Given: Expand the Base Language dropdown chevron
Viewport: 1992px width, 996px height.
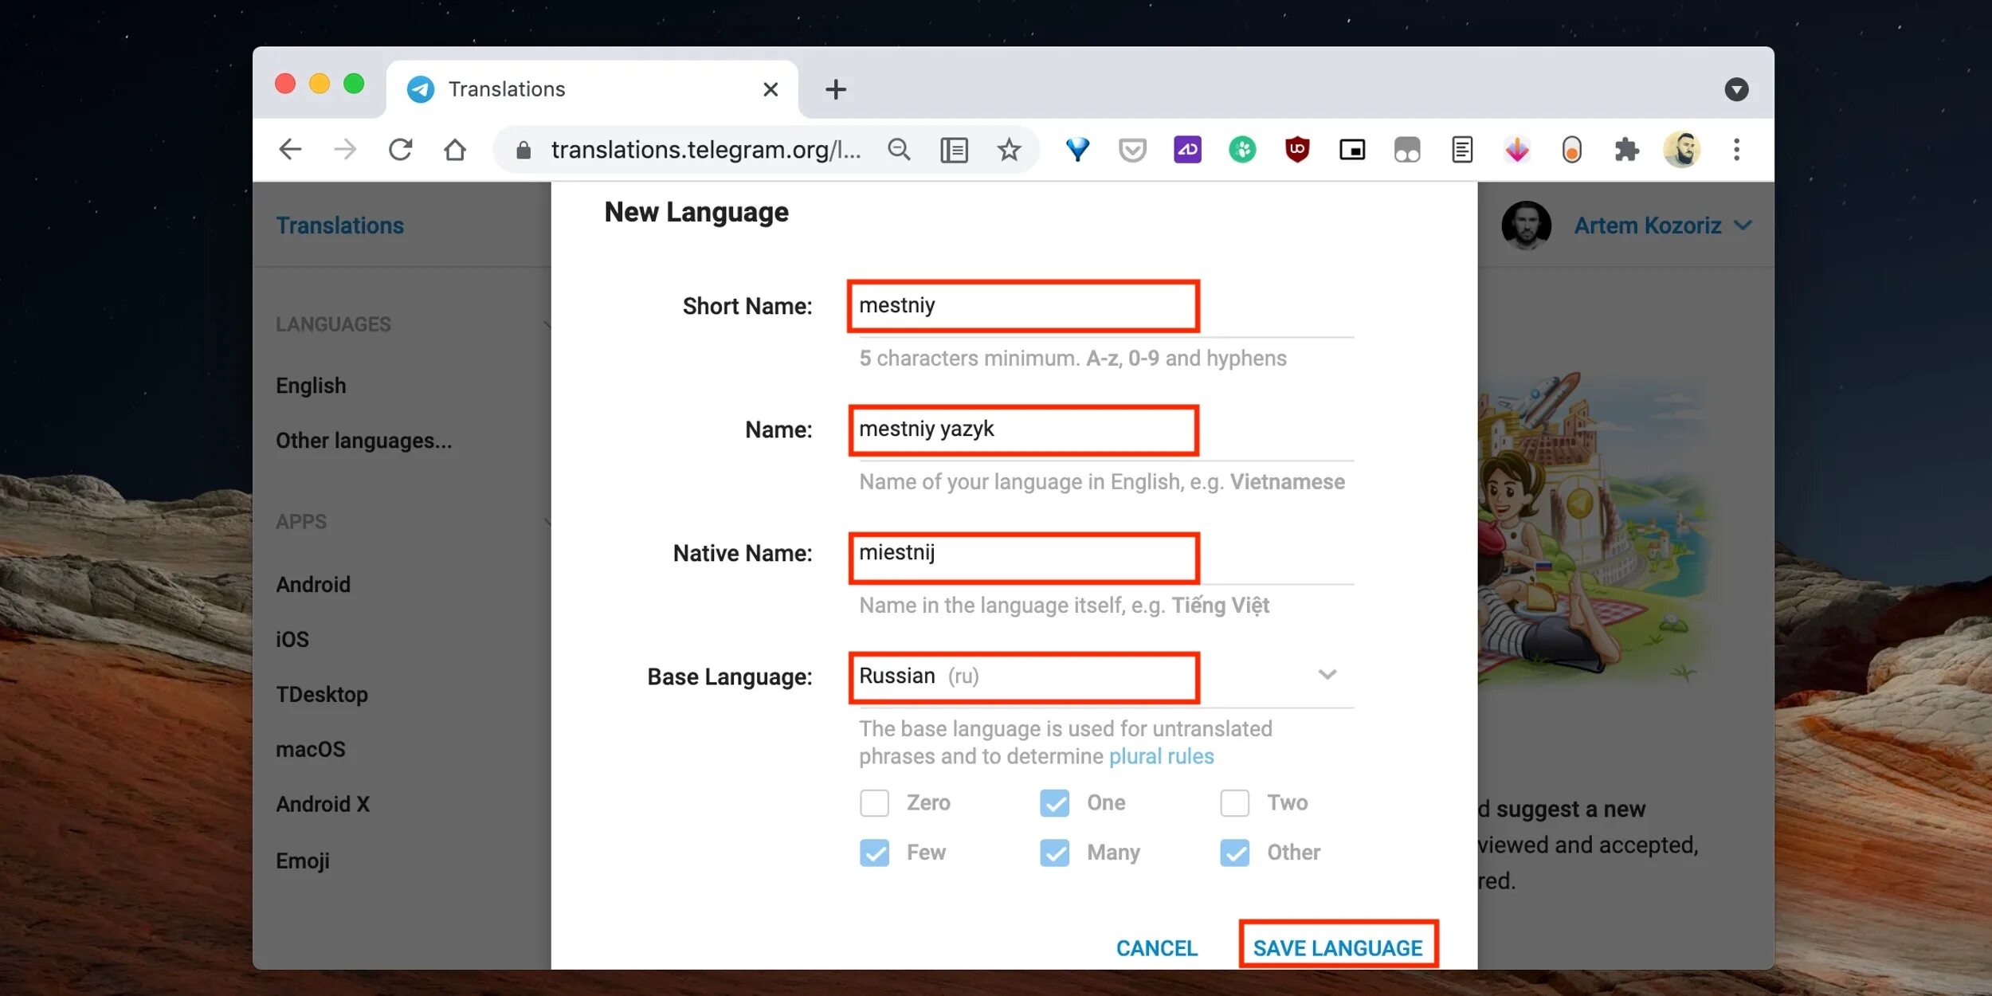Looking at the screenshot, I should click(1327, 675).
